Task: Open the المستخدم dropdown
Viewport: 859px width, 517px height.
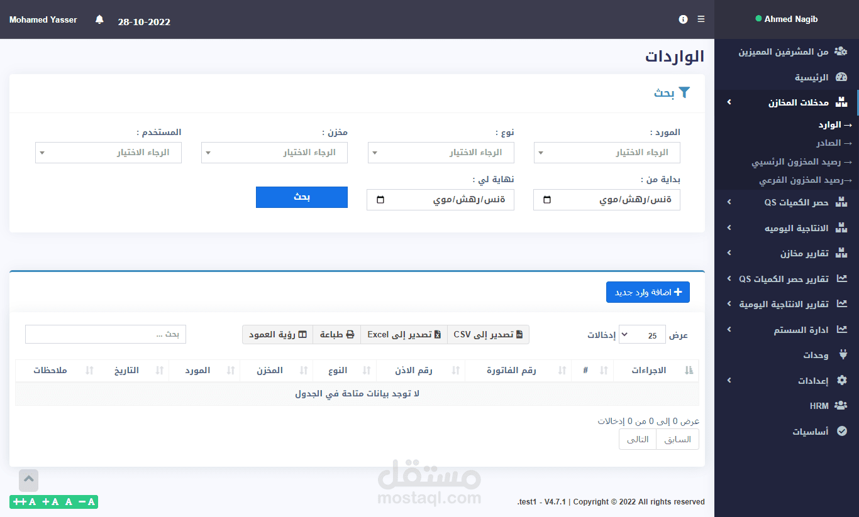Action: (x=108, y=153)
